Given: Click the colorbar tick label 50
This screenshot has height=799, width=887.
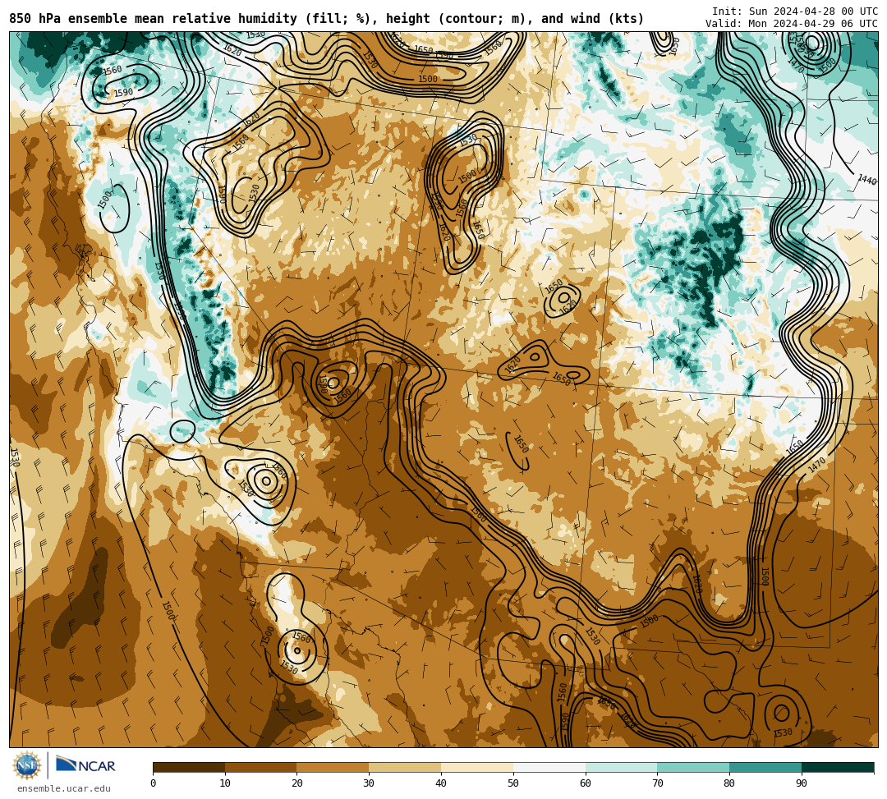Looking at the screenshot, I should point(513,783).
